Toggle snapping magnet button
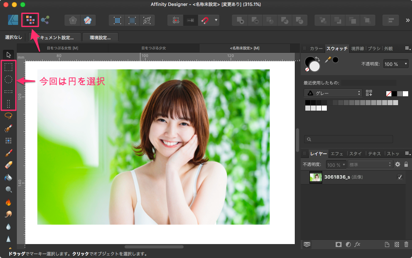The height and width of the screenshot is (258, 412). click(x=205, y=20)
